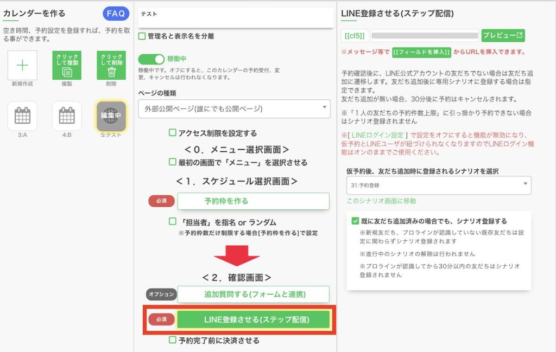This screenshot has height=352, width=556.
Task: Click the テスト calendar name input field
Action: pos(235,17)
